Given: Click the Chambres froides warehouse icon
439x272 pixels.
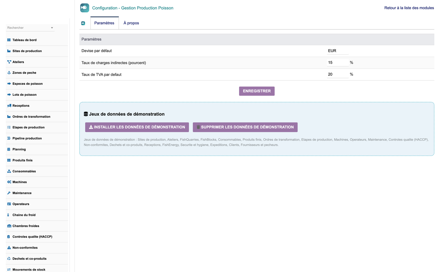Looking at the screenshot, I should (9, 226).
